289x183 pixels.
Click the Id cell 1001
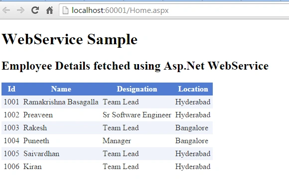(11, 102)
